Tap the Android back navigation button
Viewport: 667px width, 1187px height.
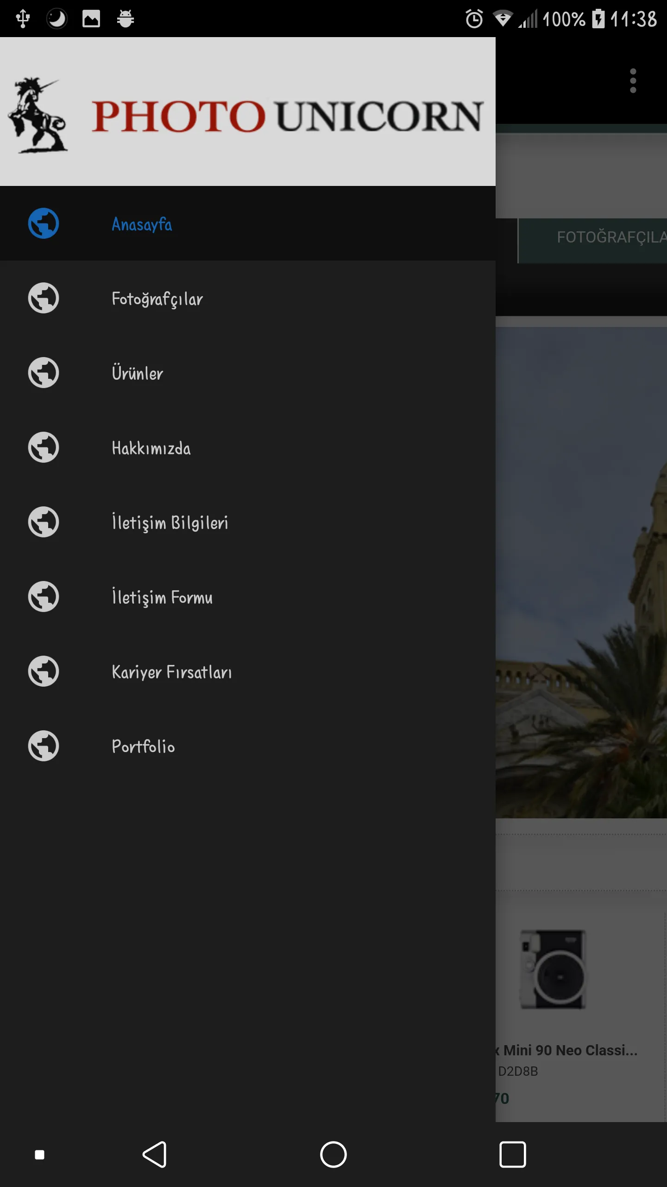[x=155, y=1154]
